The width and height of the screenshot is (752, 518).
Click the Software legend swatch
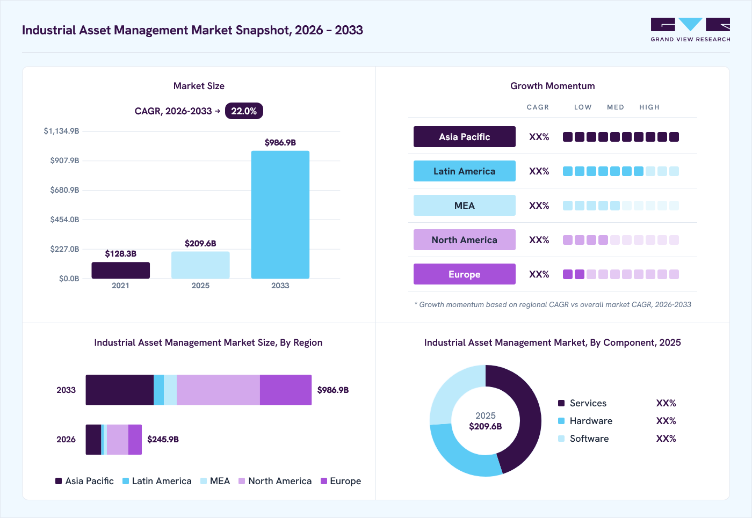tap(561, 439)
